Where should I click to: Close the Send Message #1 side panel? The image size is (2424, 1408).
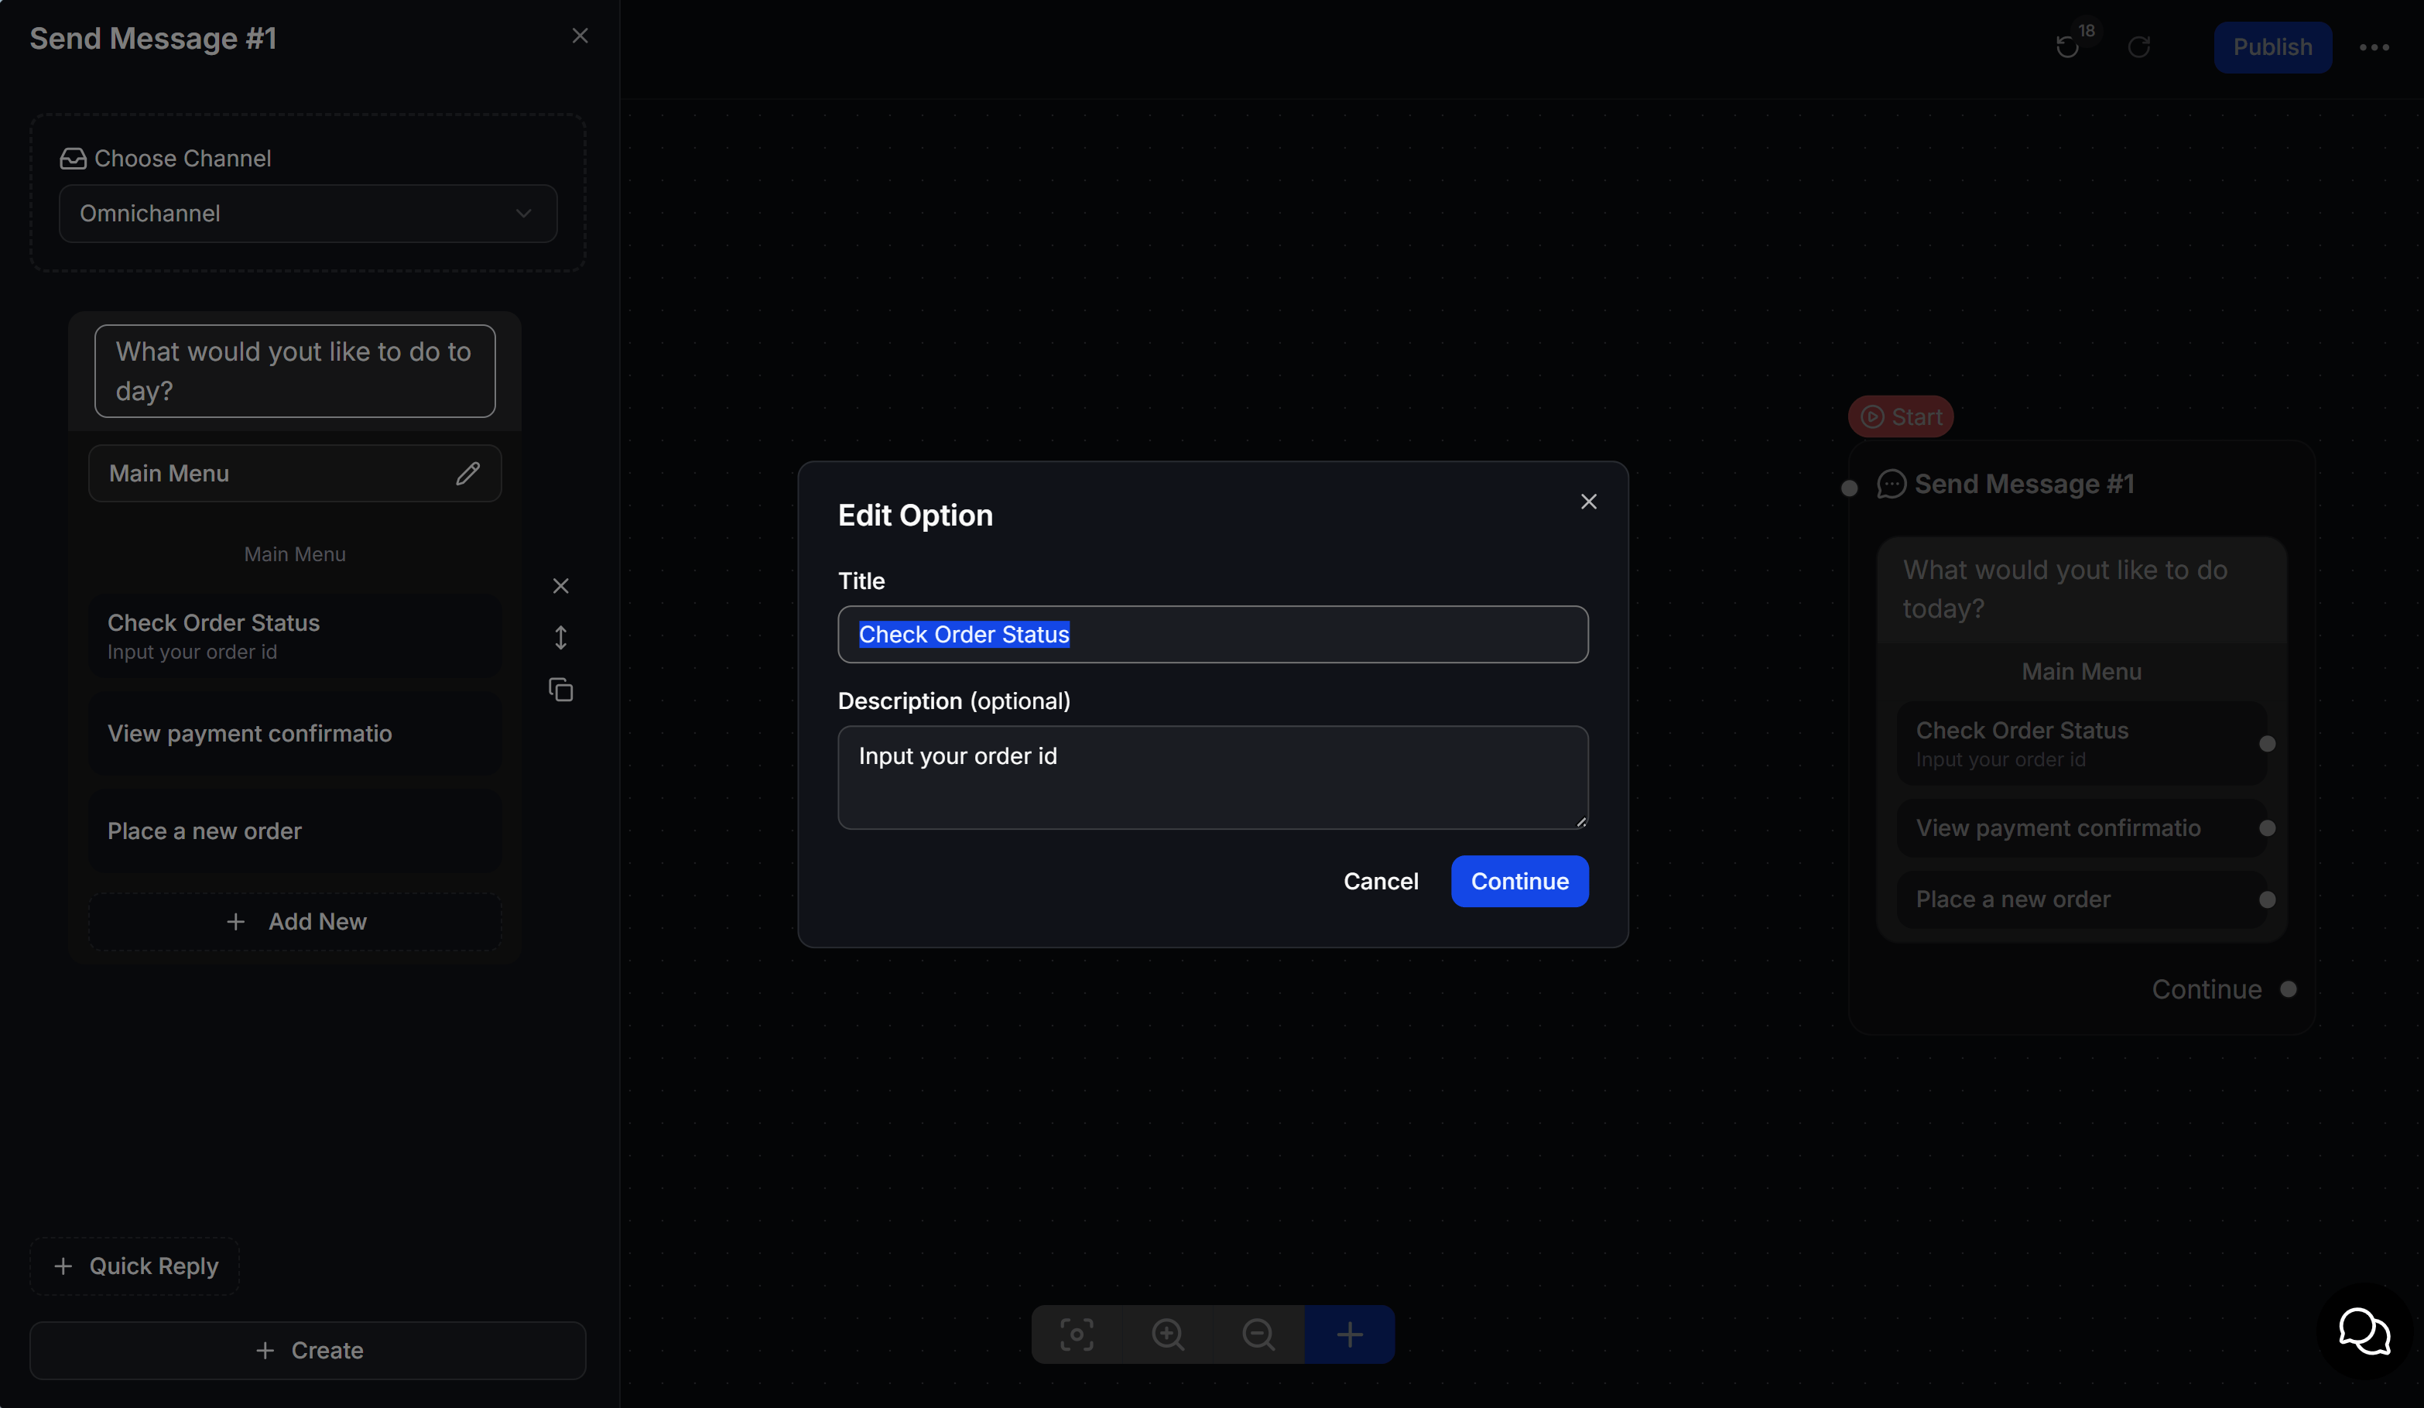click(x=580, y=36)
